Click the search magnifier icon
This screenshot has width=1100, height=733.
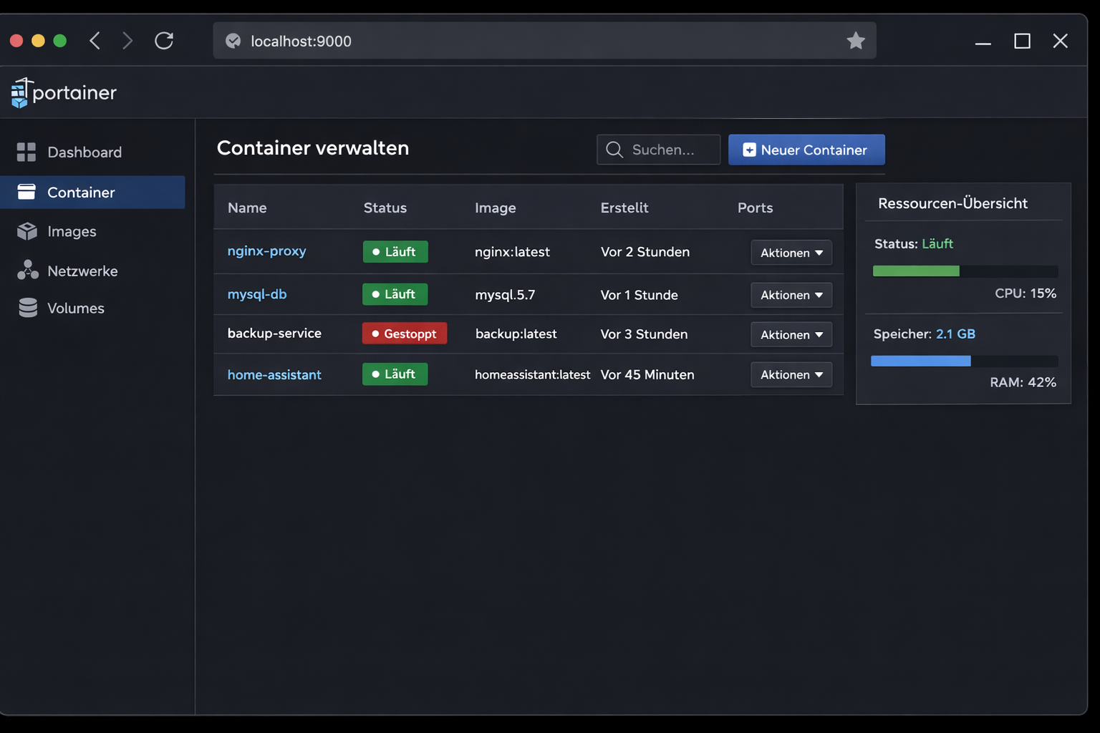(614, 150)
